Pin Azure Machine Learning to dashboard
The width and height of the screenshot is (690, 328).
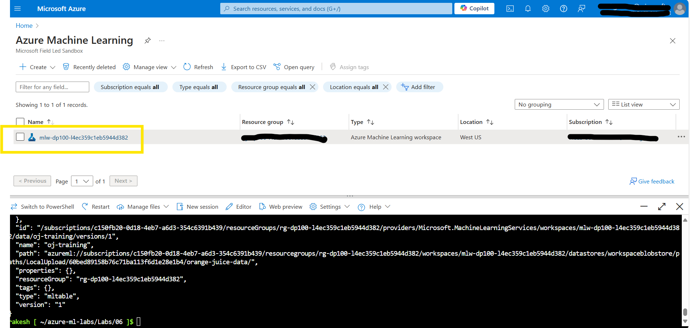coord(147,41)
